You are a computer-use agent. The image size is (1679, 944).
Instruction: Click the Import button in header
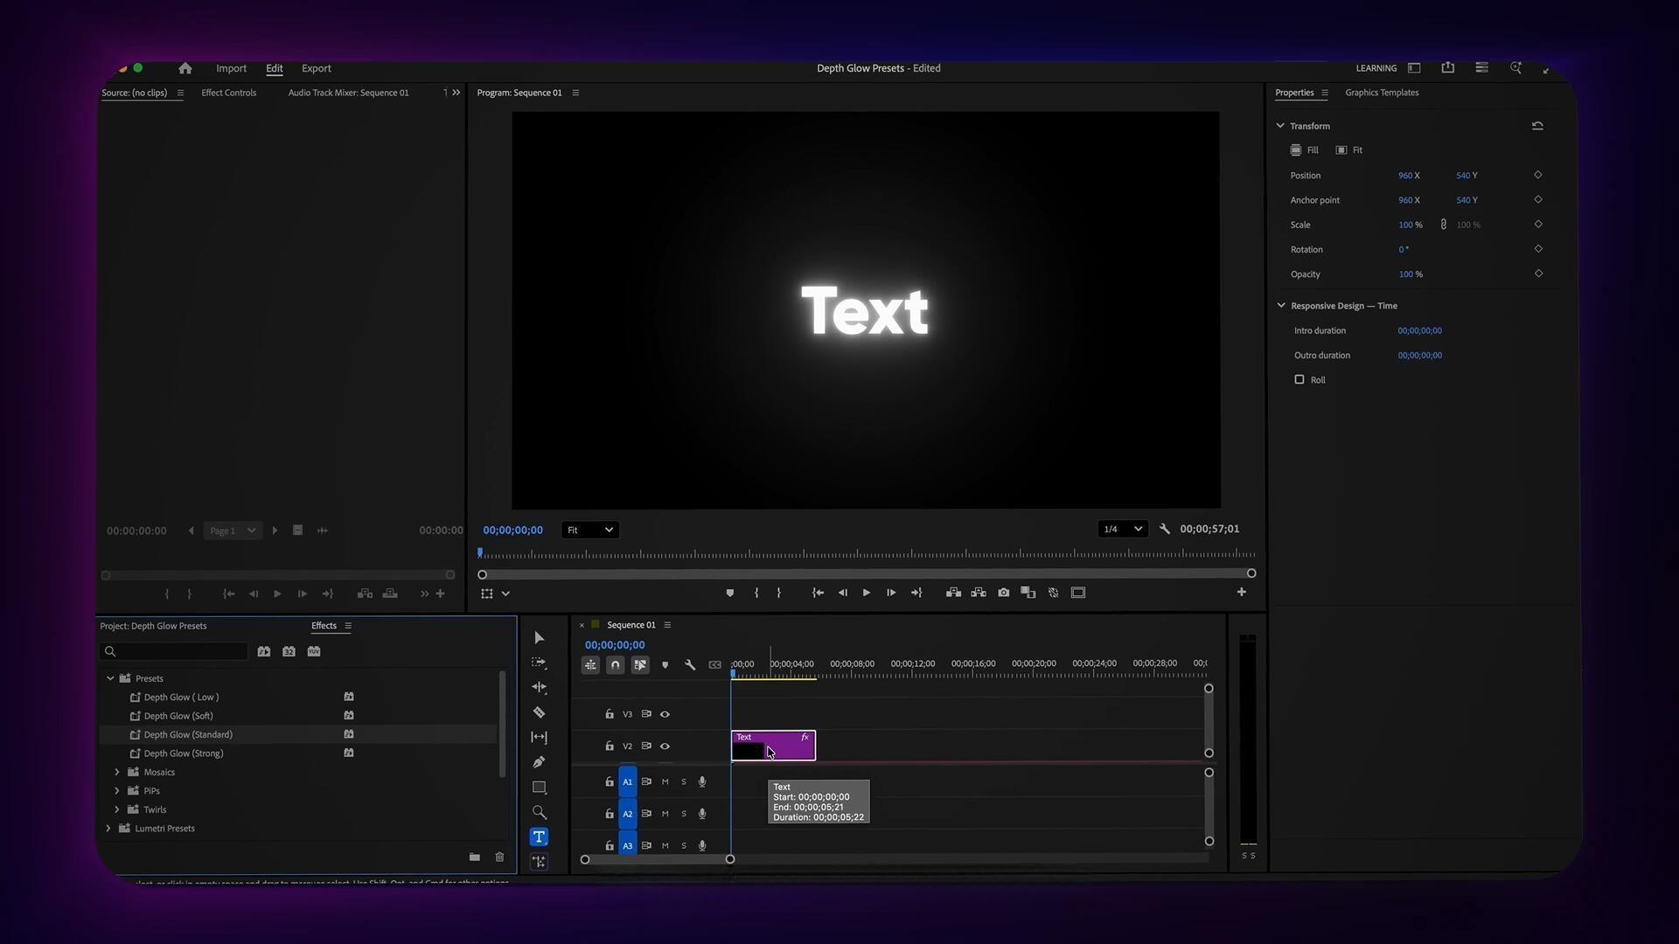[x=231, y=68]
